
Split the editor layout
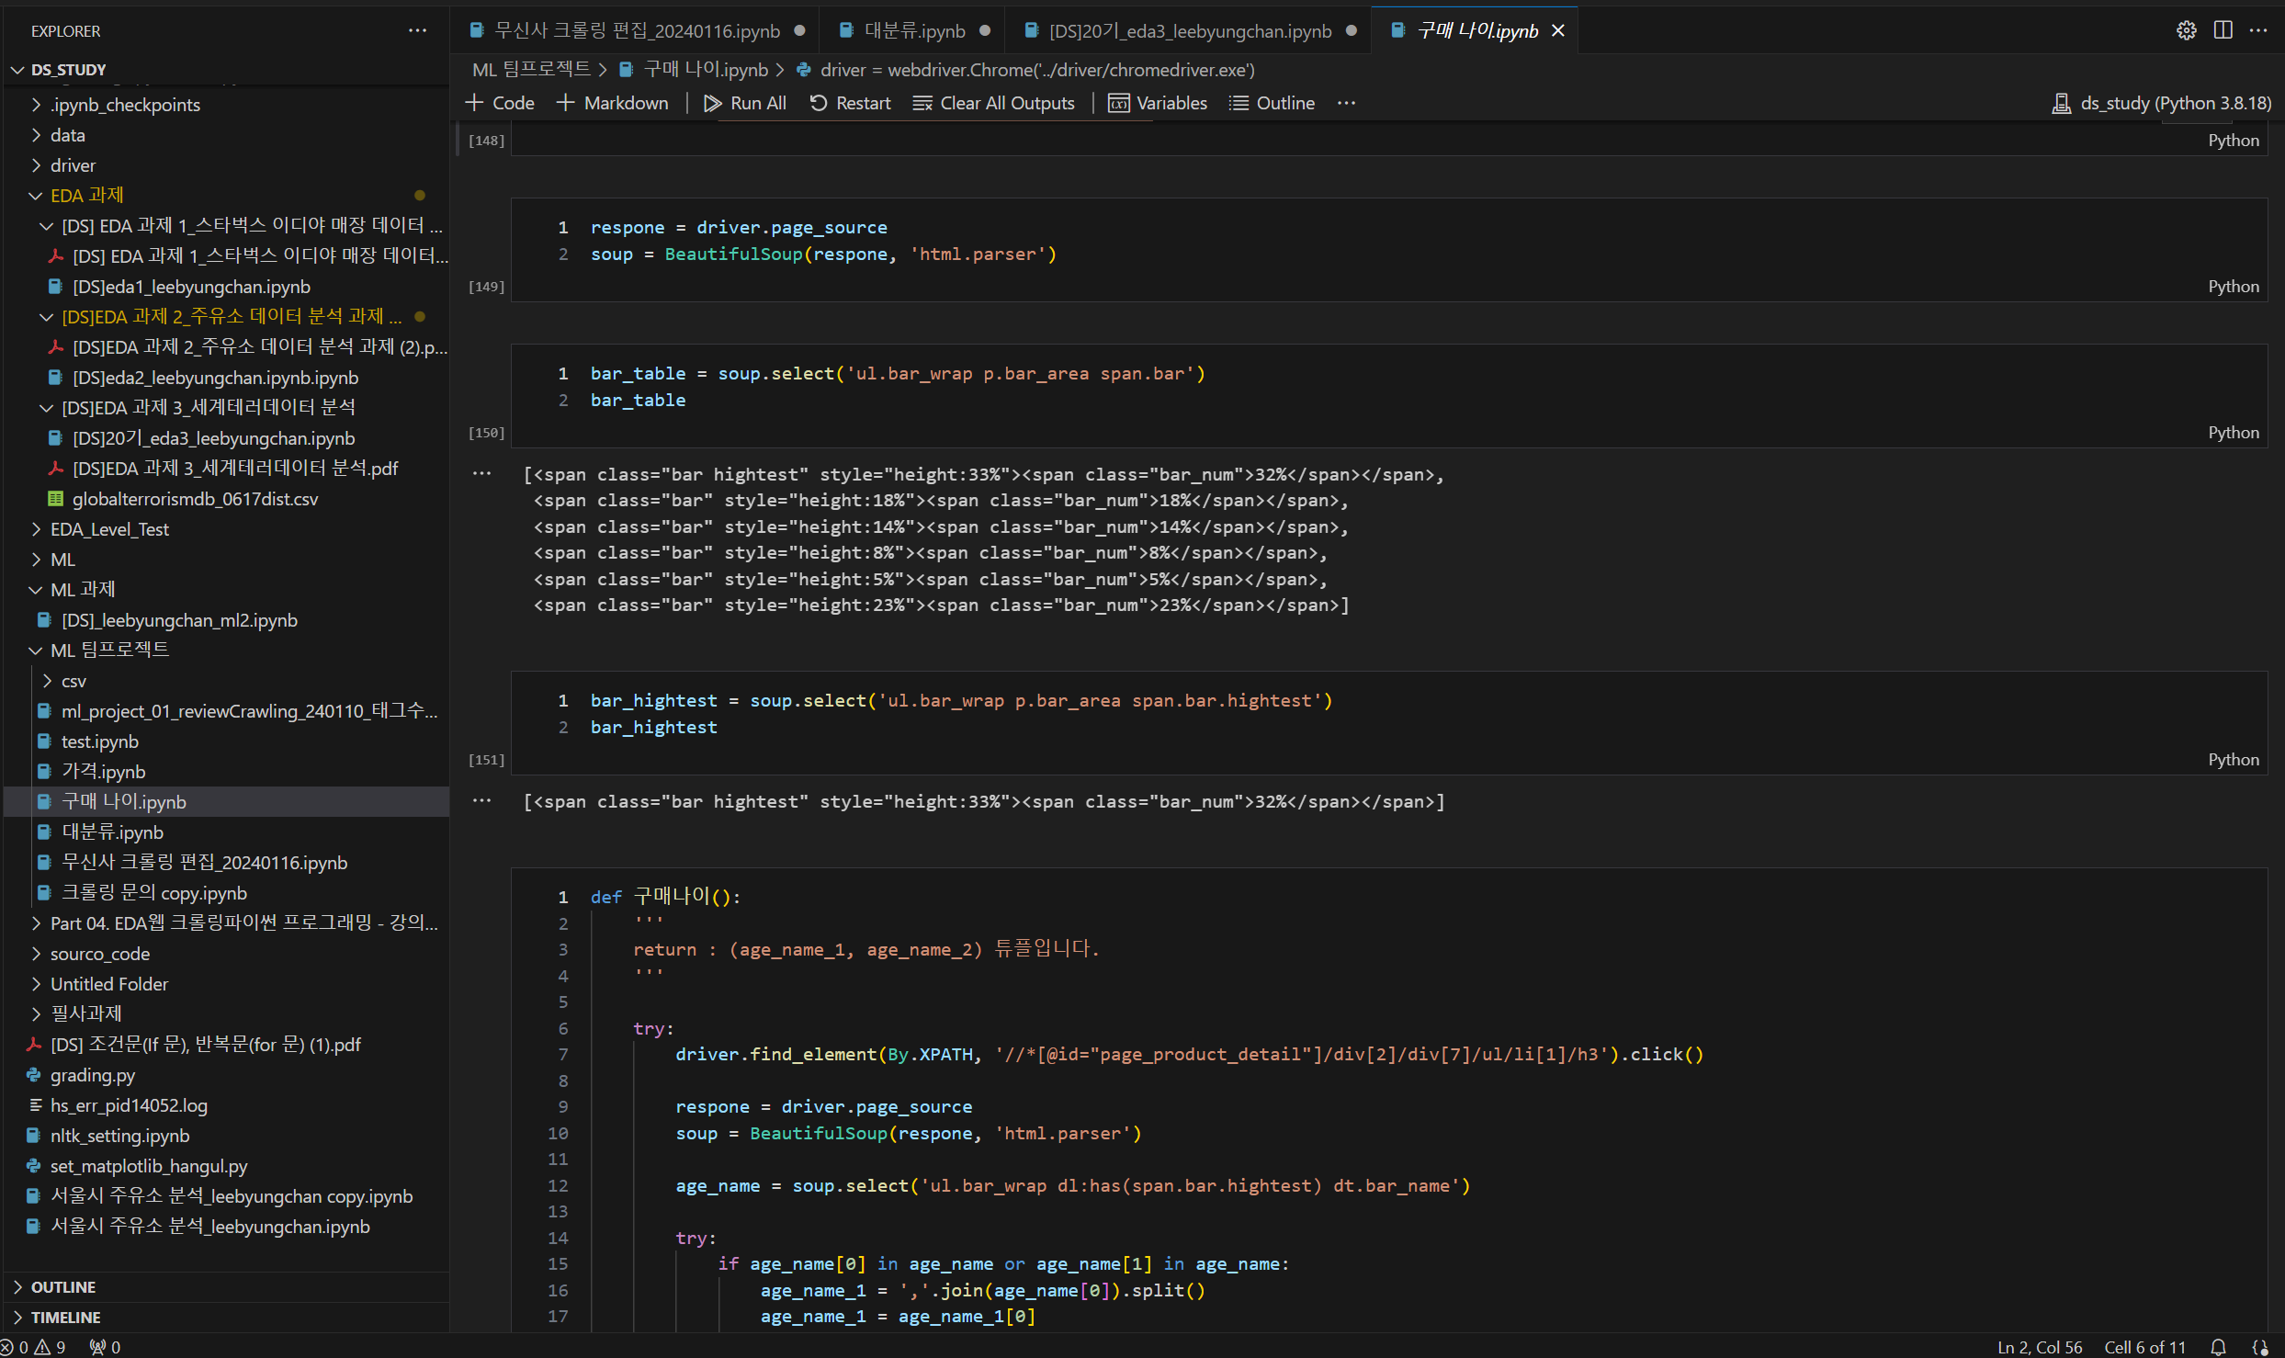coord(2223,30)
